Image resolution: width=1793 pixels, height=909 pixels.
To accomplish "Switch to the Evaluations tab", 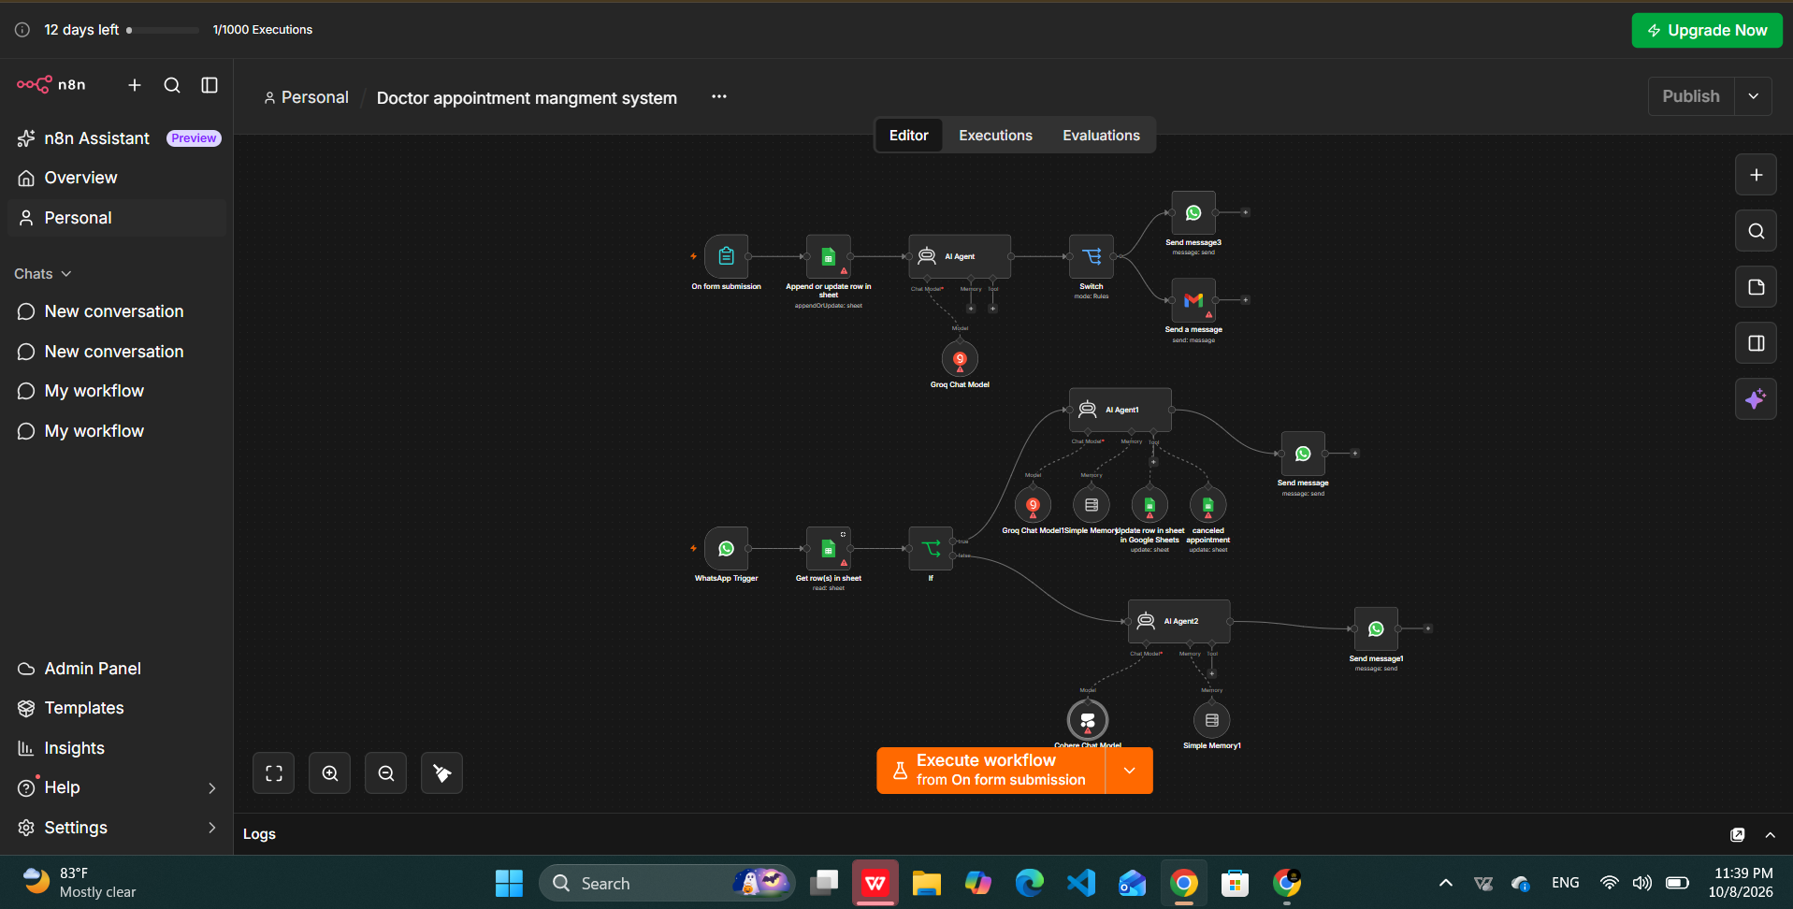I will point(1101,136).
